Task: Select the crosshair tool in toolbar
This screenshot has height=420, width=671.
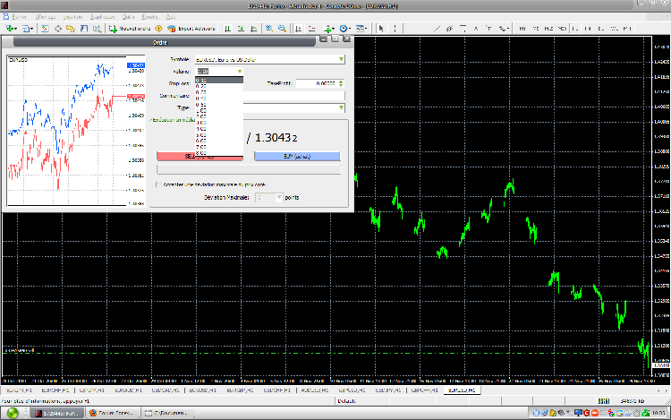Action: tap(395, 29)
